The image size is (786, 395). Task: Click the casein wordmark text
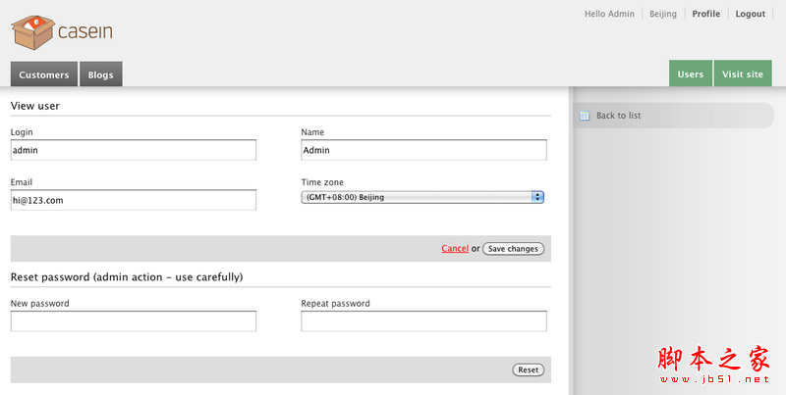click(x=85, y=31)
